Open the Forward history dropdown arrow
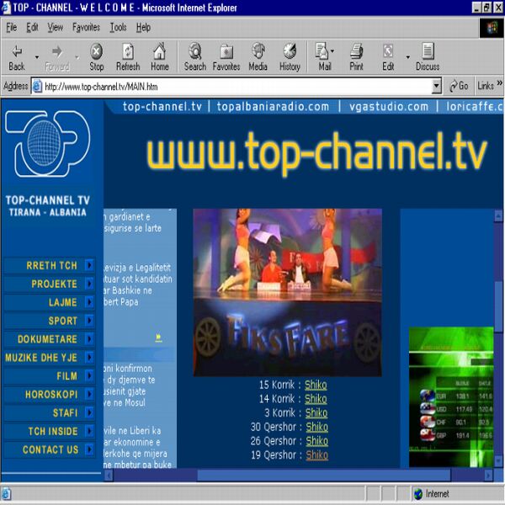The width and height of the screenshot is (505, 505). [x=77, y=57]
